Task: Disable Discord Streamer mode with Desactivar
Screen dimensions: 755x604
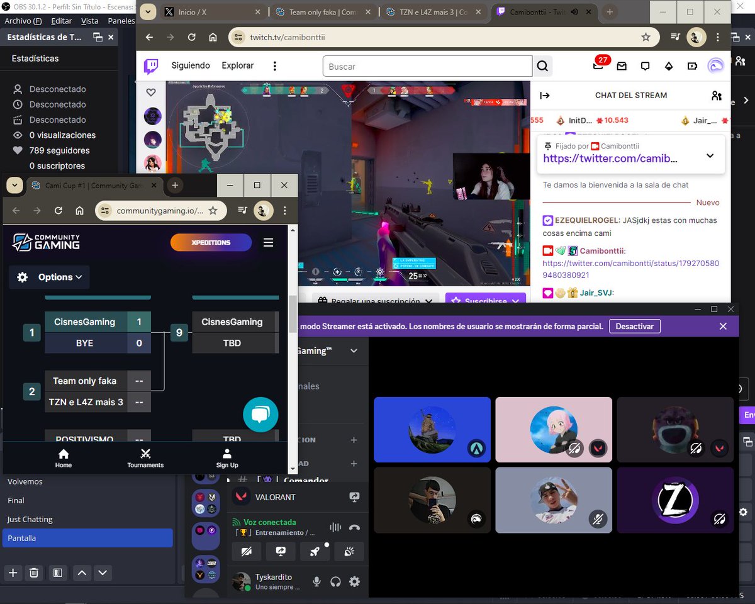Action: 635,326
